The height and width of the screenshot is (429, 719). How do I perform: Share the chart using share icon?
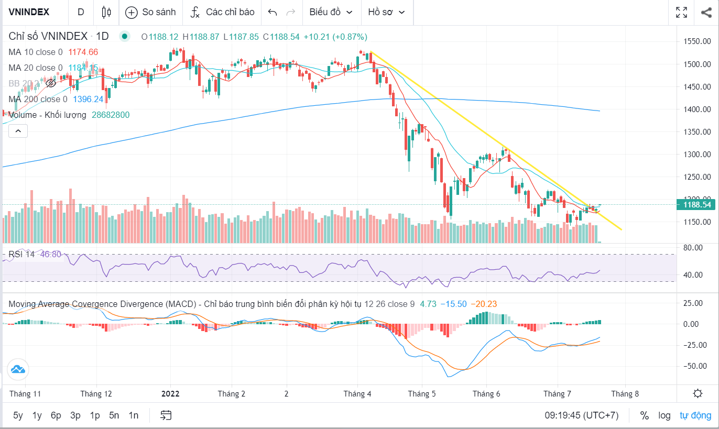pyautogui.click(x=706, y=12)
